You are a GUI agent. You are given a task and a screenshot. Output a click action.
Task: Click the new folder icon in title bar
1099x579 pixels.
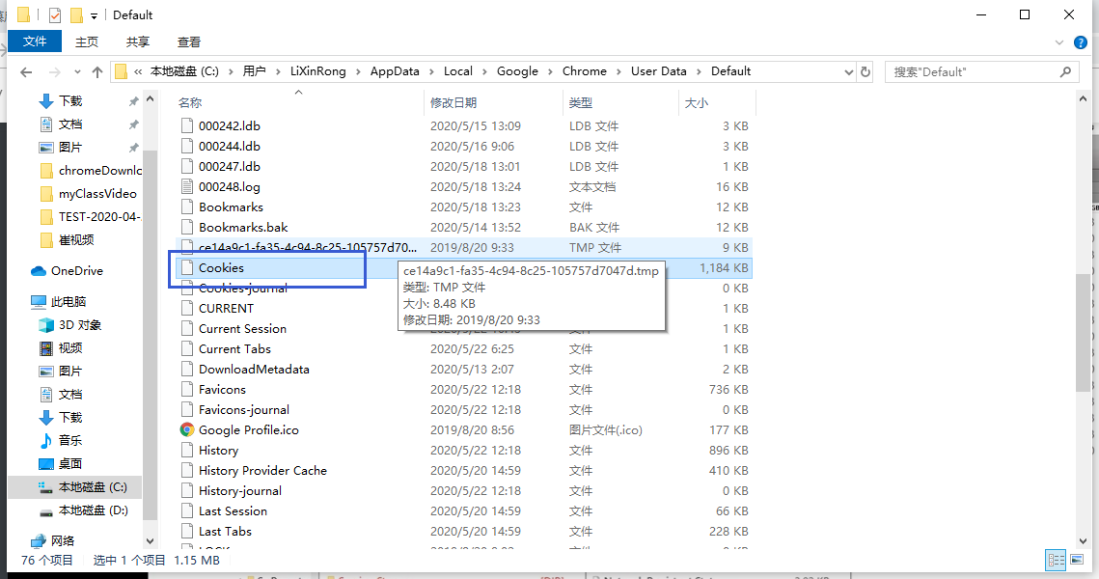[75, 14]
